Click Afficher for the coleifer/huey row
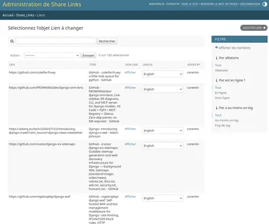This screenshot has height=224, width=269. pos(130,72)
